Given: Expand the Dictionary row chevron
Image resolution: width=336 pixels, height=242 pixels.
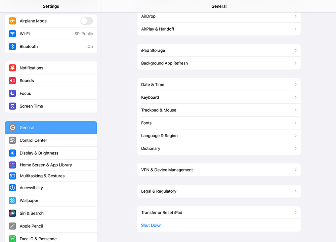Looking at the screenshot, I should click(295, 148).
